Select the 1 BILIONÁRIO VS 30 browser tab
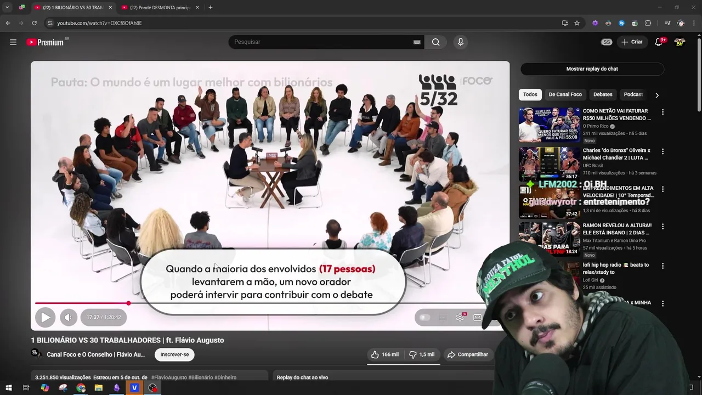This screenshot has width=702, height=395. 72,8
